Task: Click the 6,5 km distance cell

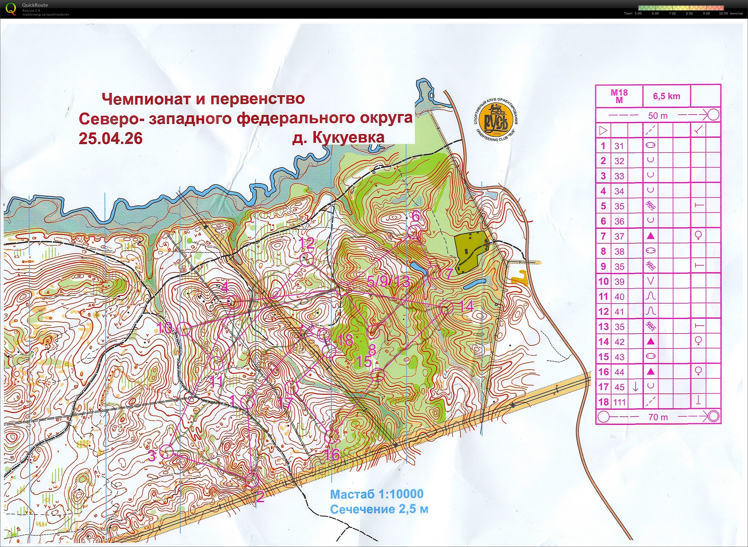Action: 666,96
